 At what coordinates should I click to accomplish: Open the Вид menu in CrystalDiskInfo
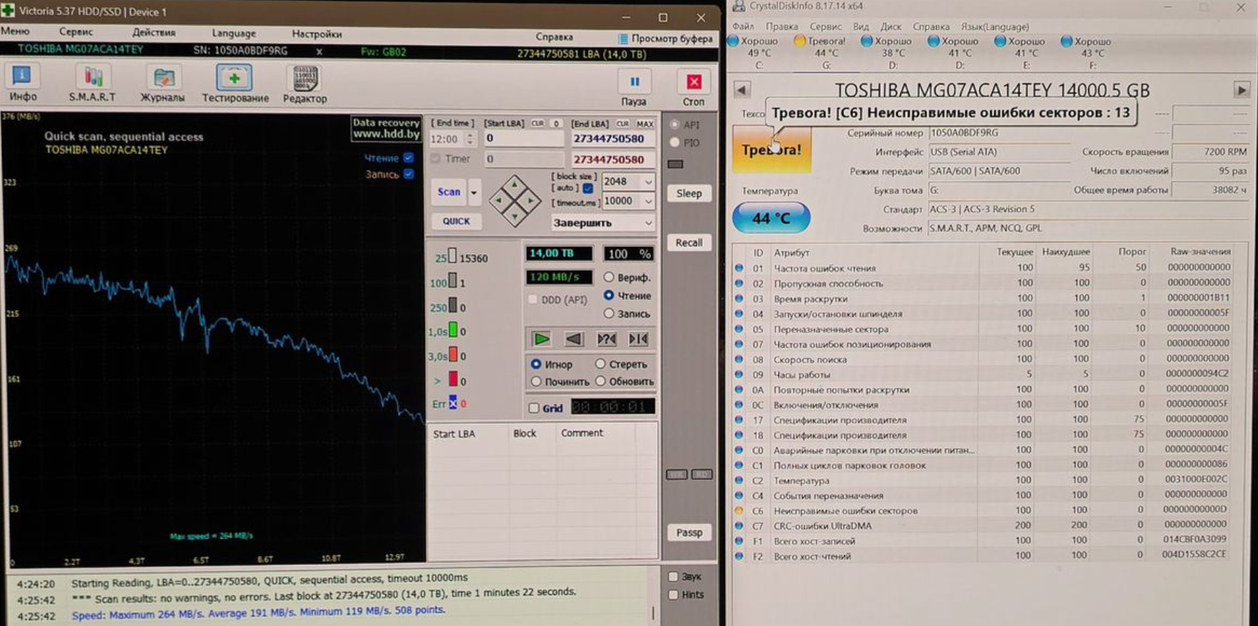tap(861, 26)
